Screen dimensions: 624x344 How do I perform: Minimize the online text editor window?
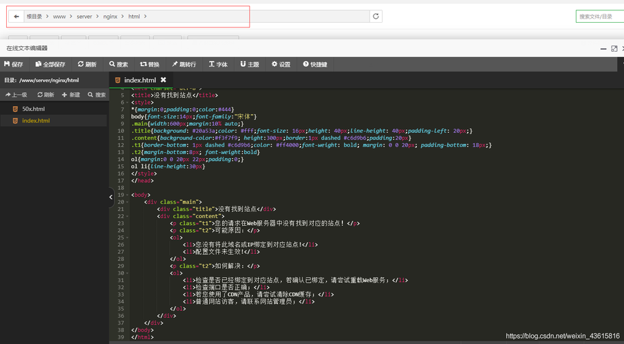(x=603, y=49)
